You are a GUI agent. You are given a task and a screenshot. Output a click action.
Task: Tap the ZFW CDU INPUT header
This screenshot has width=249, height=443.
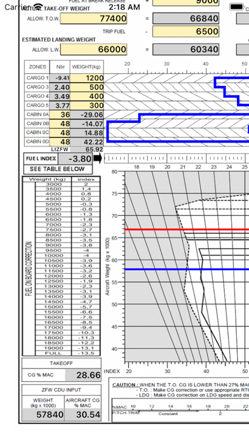tap(62, 390)
